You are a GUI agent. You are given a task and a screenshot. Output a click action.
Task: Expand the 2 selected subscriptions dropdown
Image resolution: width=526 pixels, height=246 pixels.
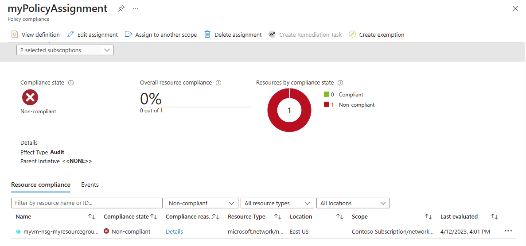tap(65, 50)
